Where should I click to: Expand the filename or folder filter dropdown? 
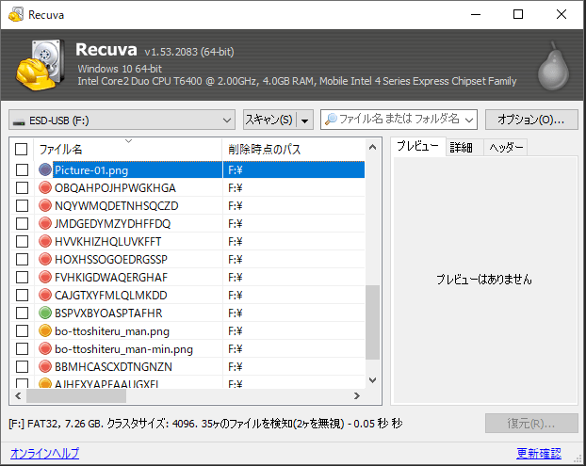[x=469, y=120]
